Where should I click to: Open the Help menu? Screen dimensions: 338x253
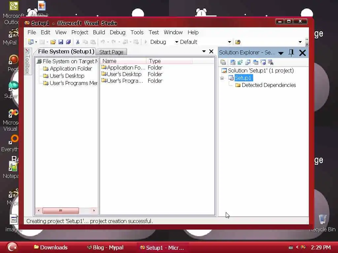click(193, 32)
